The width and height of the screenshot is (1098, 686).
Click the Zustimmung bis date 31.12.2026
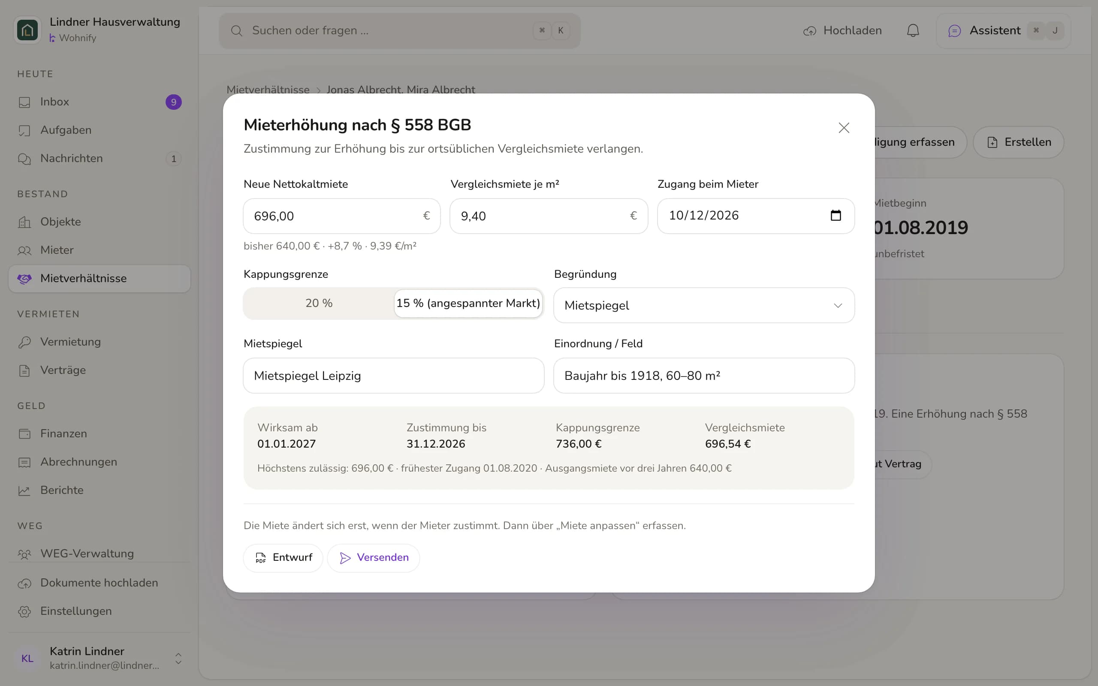[436, 444]
